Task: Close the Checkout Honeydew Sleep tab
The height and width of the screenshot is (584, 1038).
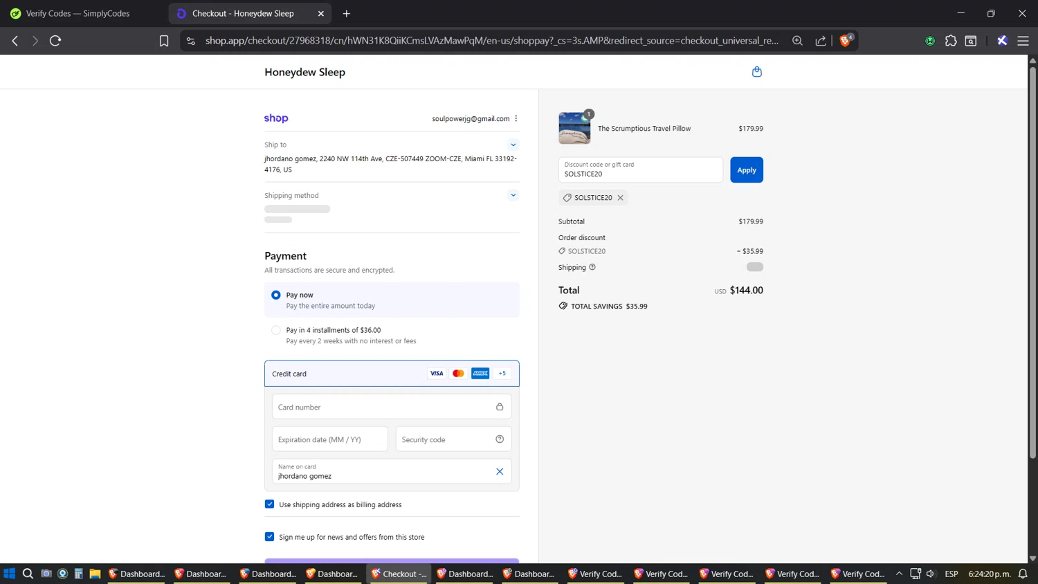Action: tap(321, 13)
